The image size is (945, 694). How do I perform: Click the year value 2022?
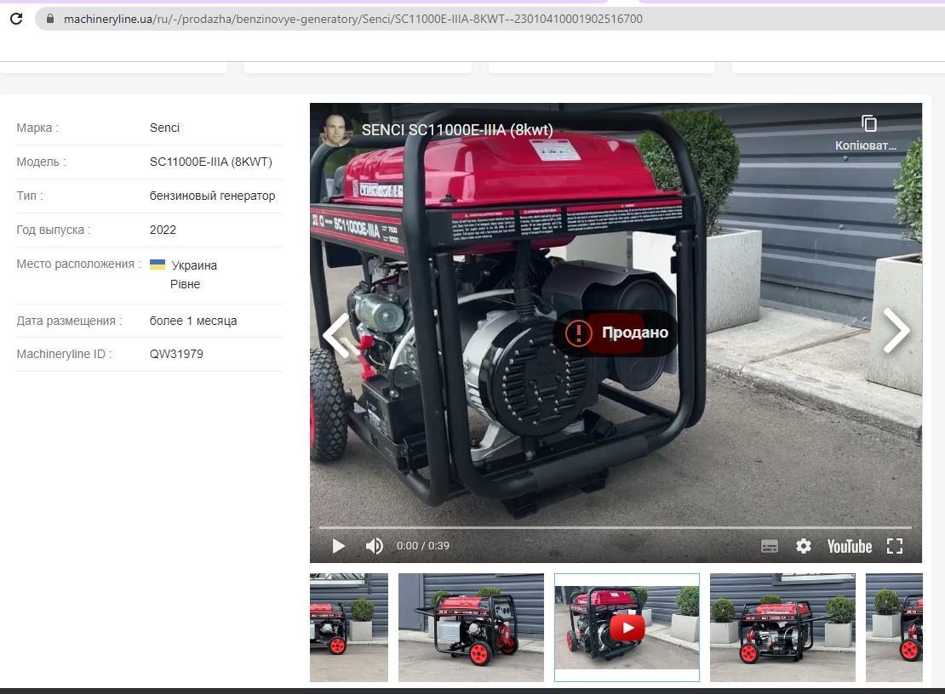[x=163, y=230]
